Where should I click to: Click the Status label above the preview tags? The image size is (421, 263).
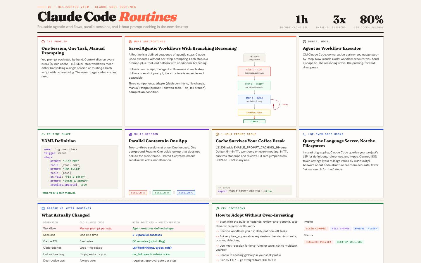[308, 235]
